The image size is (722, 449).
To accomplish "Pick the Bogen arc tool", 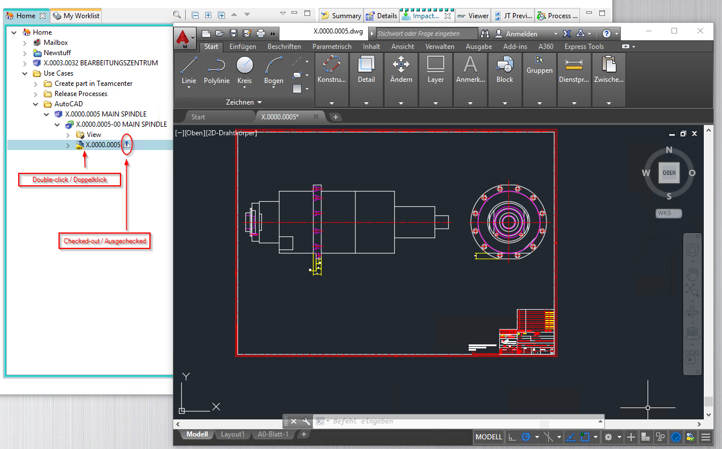I will pyautogui.click(x=273, y=70).
